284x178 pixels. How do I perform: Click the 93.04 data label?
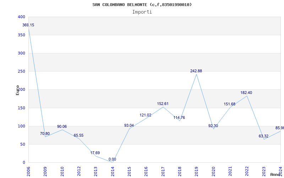coord(129,125)
